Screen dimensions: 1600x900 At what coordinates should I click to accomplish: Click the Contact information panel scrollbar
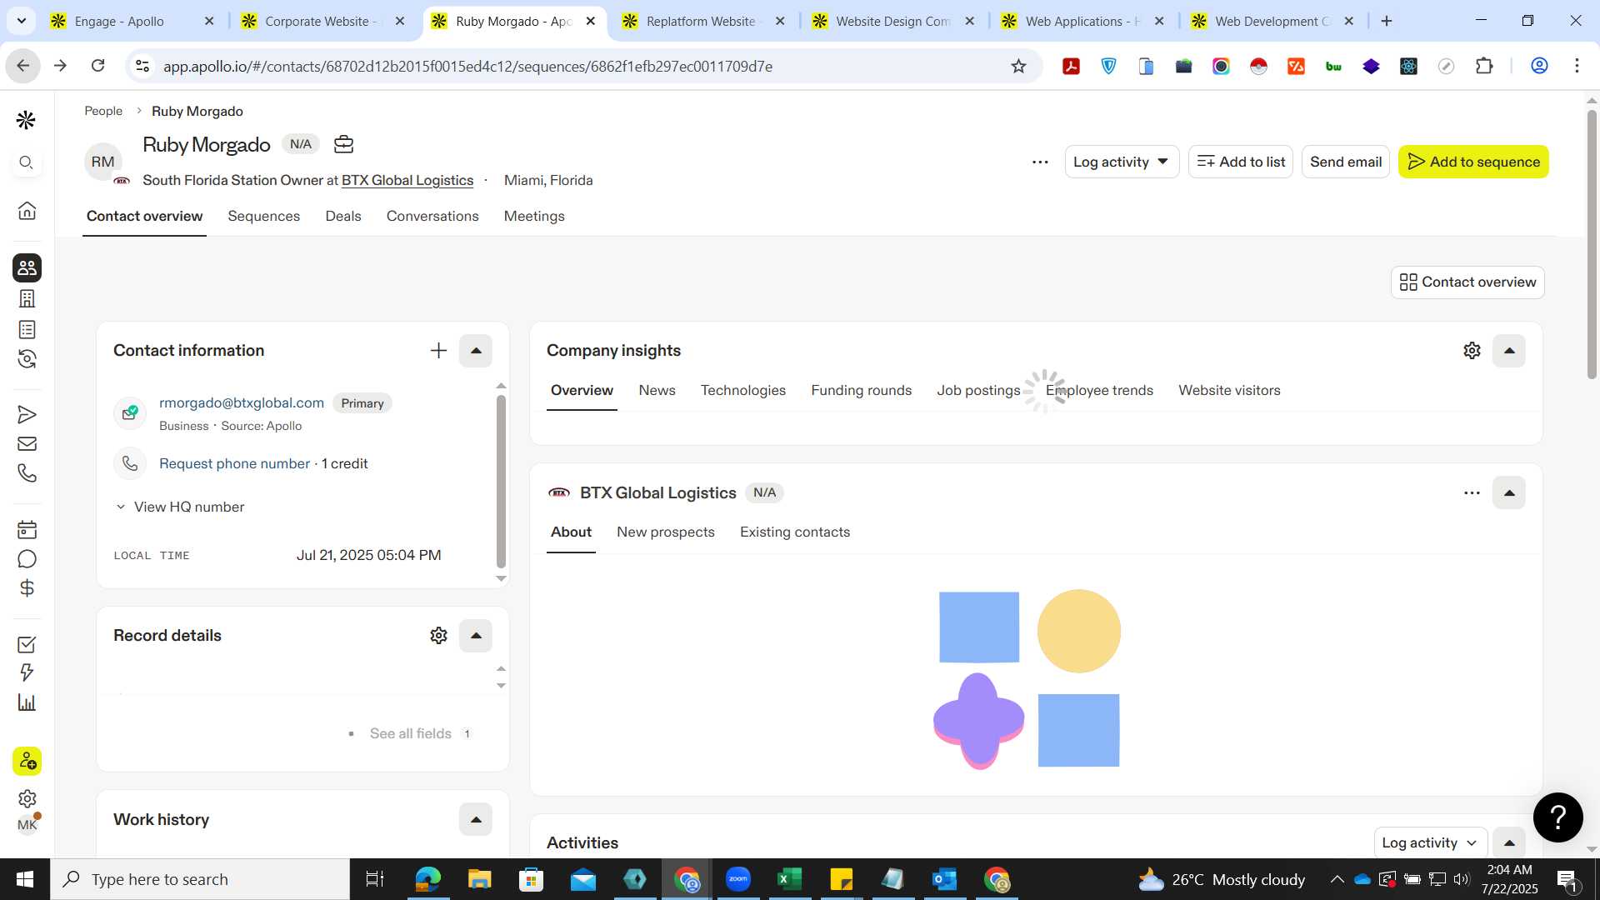pos(501,482)
